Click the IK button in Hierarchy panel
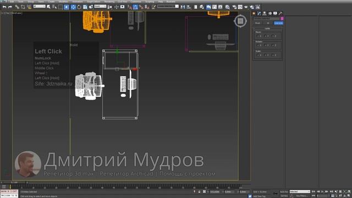Viewport: 352px width, 198px height. click(x=268, y=23)
